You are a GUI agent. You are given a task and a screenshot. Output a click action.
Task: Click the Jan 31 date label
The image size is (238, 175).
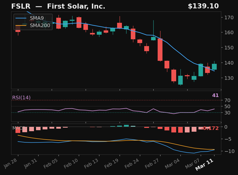tap(31, 163)
